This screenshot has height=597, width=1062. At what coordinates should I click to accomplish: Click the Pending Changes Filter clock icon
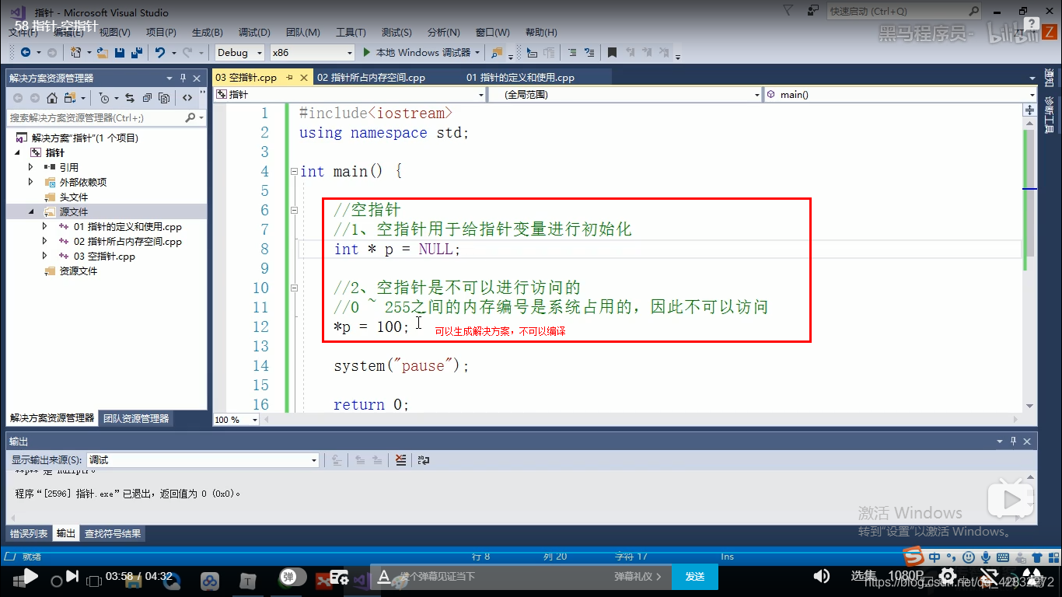click(104, 98)
